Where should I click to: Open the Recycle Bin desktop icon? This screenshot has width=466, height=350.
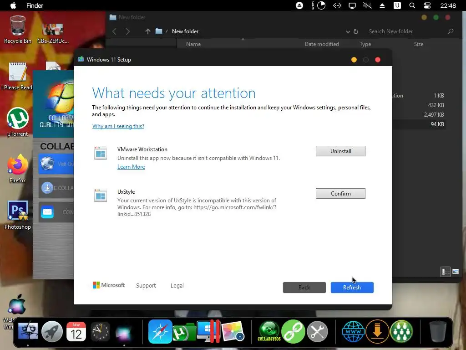tap(18, 30)
